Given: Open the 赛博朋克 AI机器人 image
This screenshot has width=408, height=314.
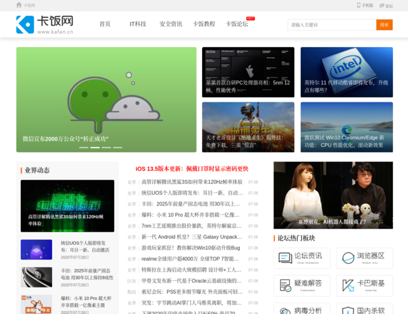Looking at the screenshot, I should click(333, 195).
